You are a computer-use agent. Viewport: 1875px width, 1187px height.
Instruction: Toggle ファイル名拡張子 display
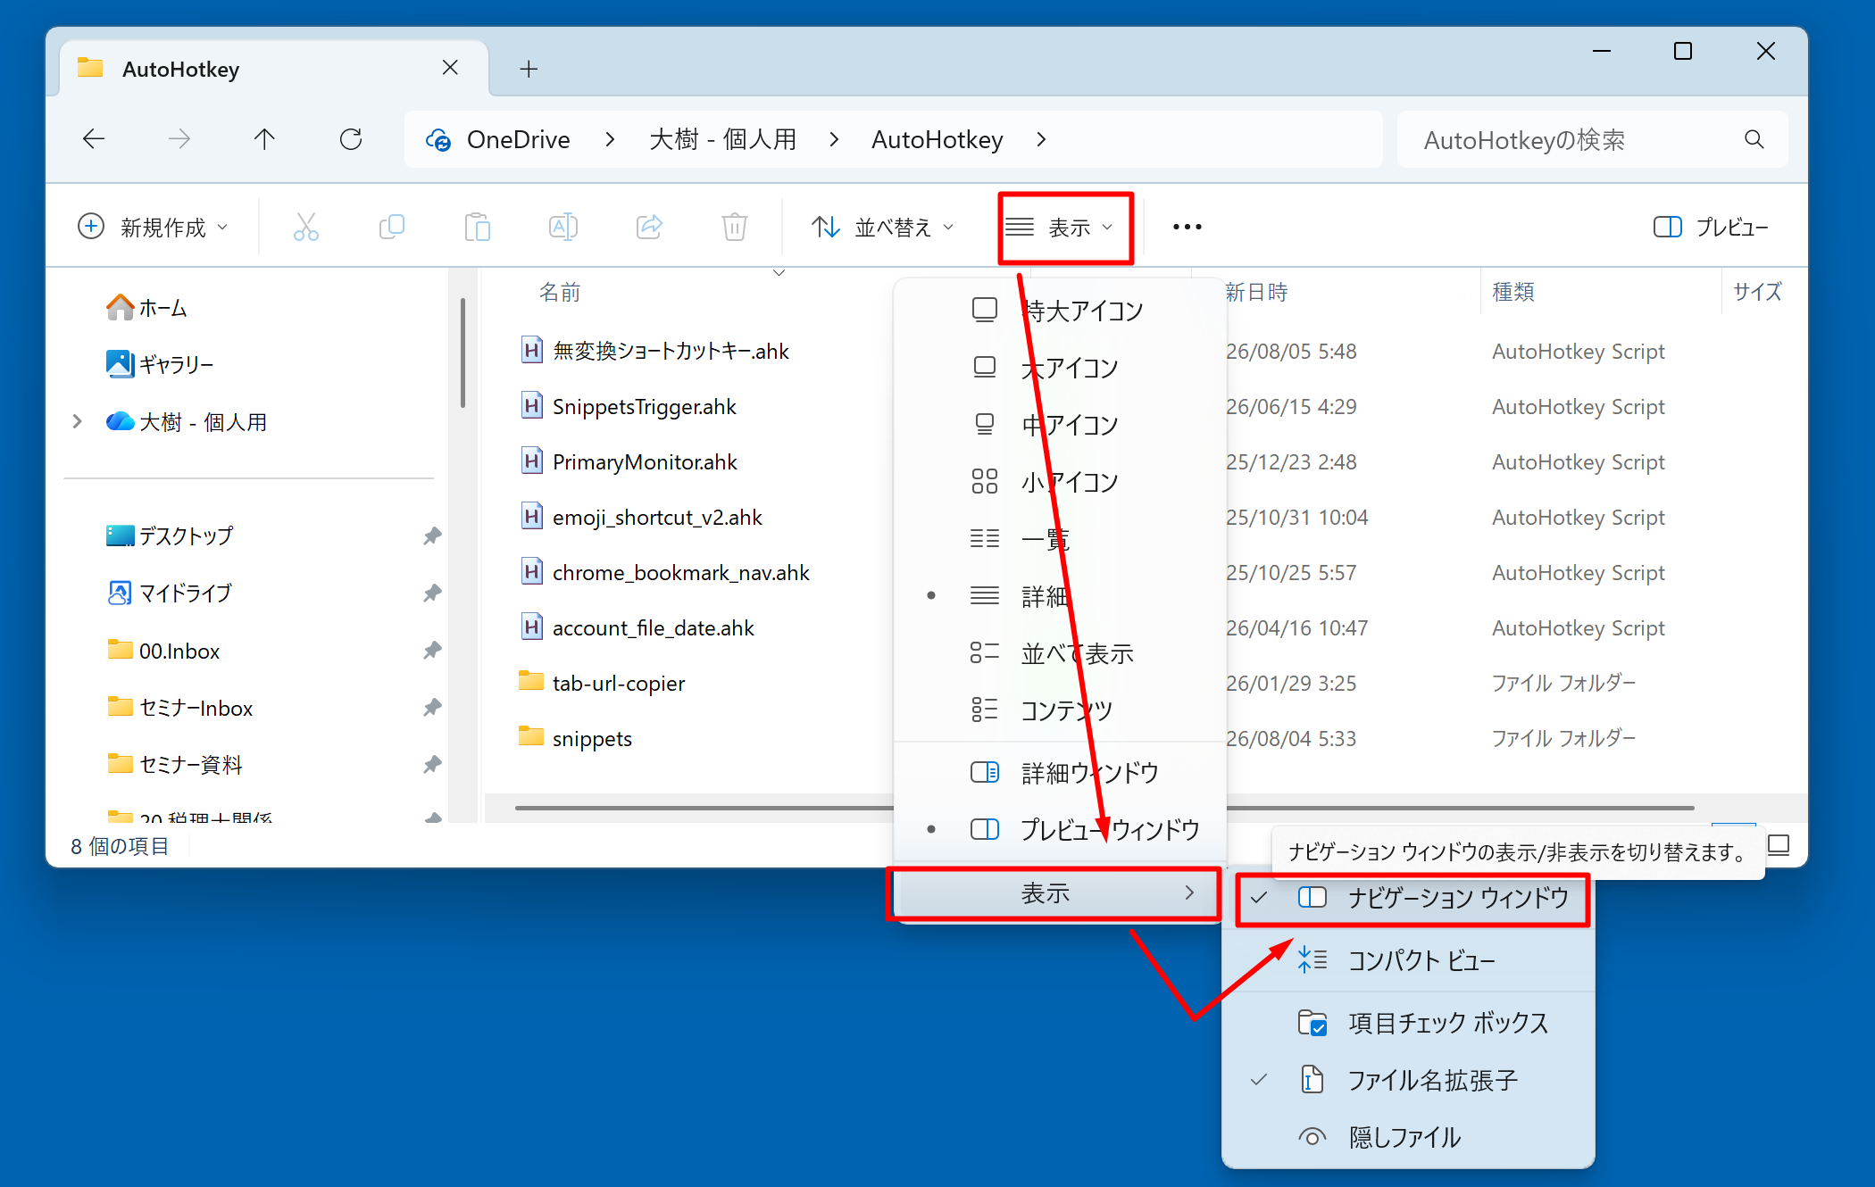(1408, 1080)
